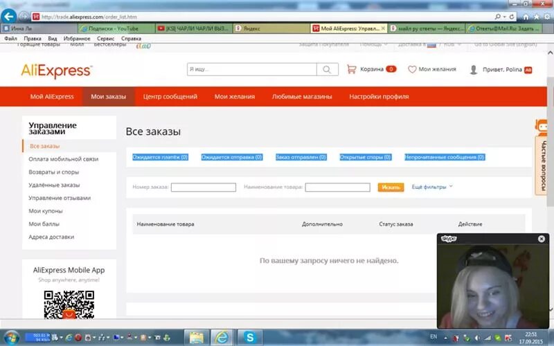This screenshot has height=346, width=554.
Task: Click Непрочитанные сообщения (0) link
Action: click(445, 157)
